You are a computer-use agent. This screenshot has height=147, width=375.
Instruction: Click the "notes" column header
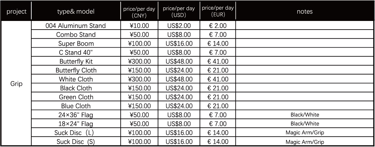tap(305, 12)
